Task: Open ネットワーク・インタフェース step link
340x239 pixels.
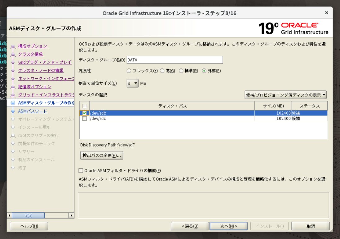Action: (46, 79)
